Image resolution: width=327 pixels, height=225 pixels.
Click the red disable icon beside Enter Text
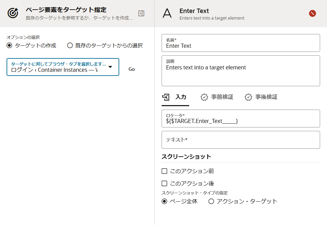(x=313, y=13)
